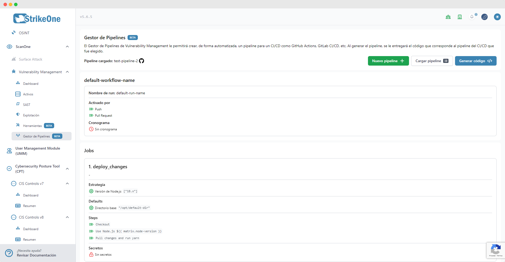Open User Management Module (UMM)
Screen dimensions: 505x262
(38, 151)
